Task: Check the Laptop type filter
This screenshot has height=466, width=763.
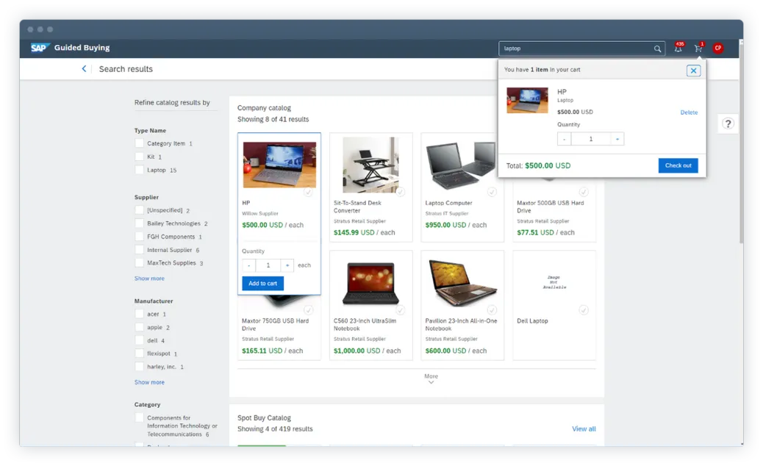Action: point(139,170)
